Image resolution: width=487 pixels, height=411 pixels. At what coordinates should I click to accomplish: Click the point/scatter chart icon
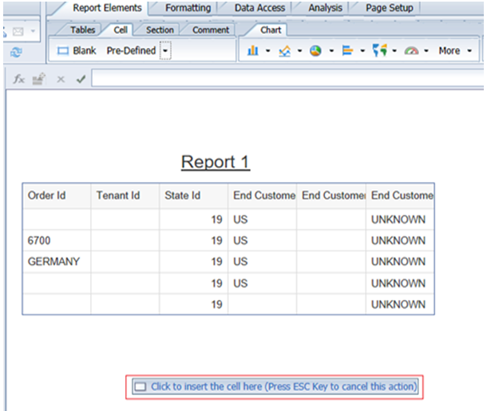(380, 50)
